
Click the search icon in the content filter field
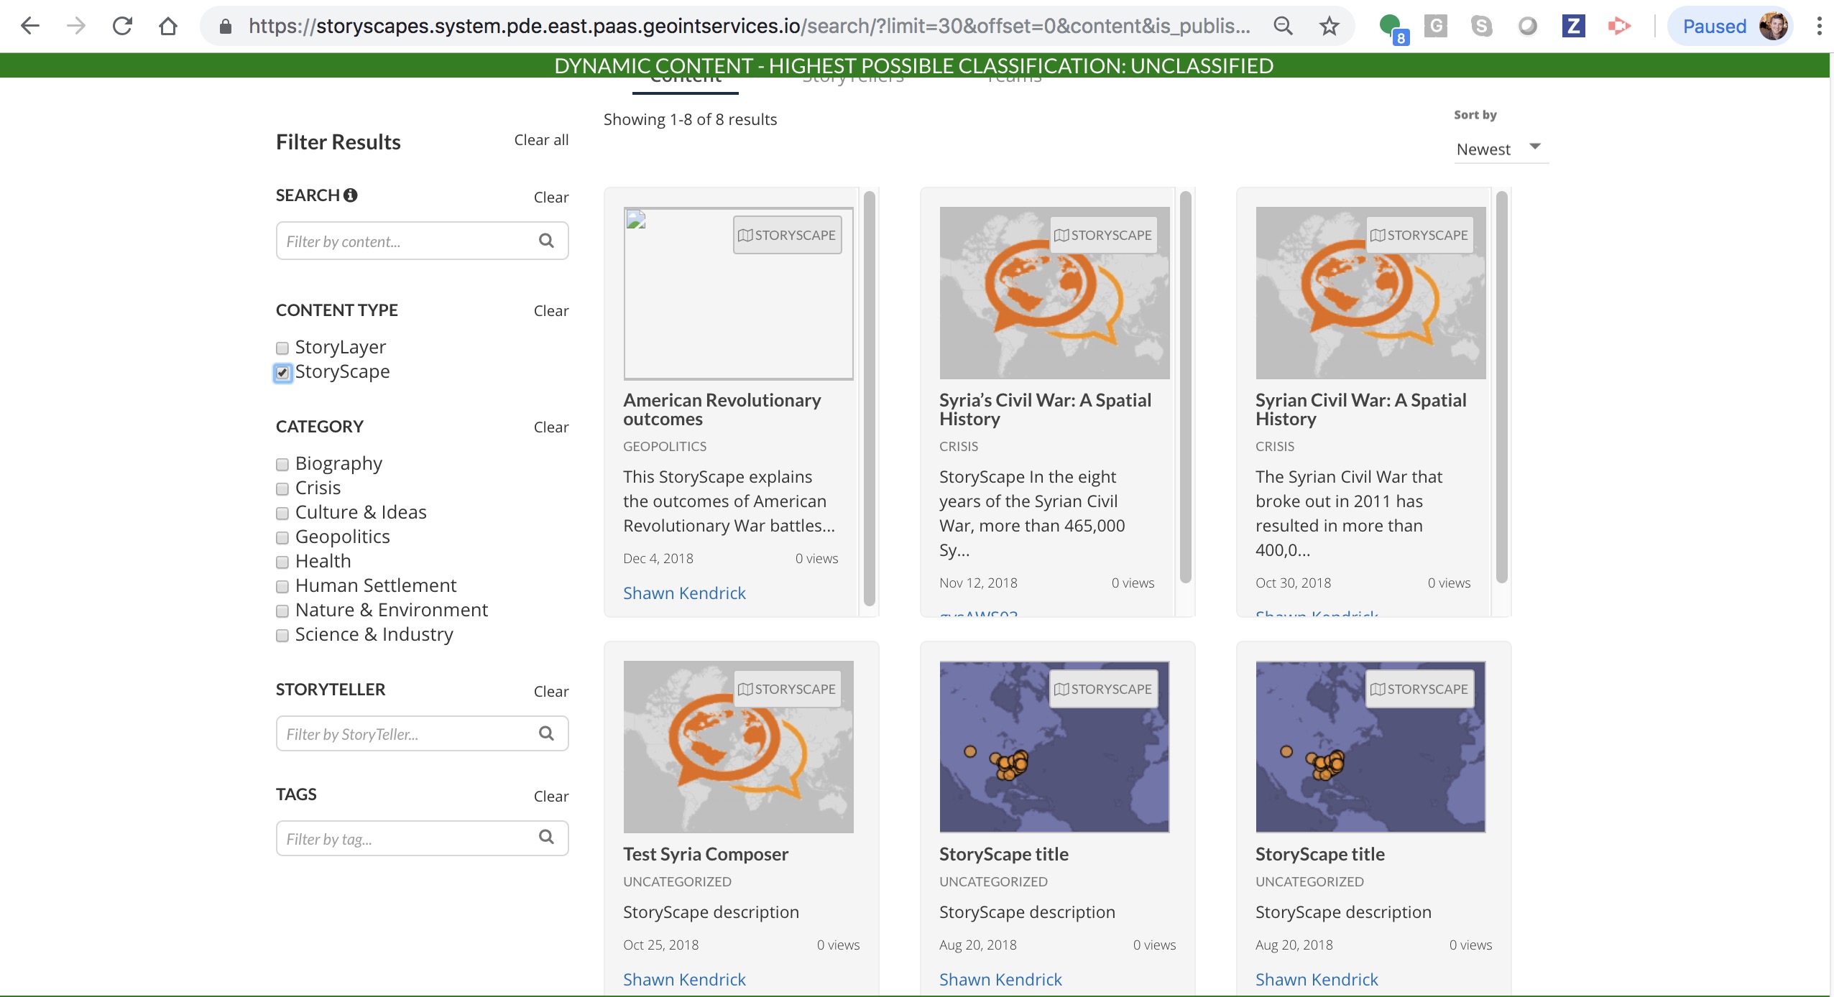click(x=547, y=241)
